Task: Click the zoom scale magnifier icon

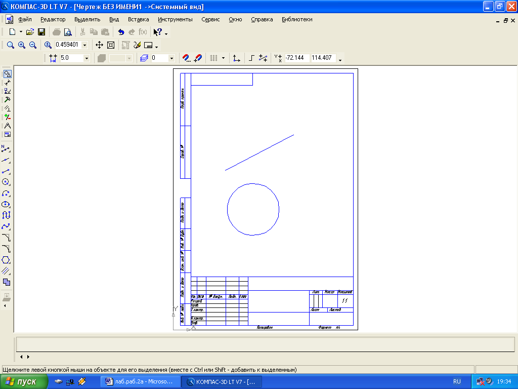Action: point(48,45)
